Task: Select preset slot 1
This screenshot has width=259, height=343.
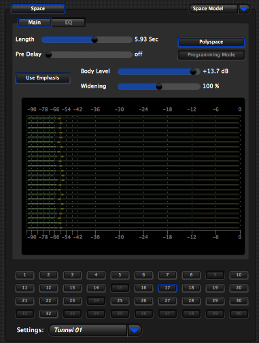Action: pyautogui.click(x=24, y=275)
